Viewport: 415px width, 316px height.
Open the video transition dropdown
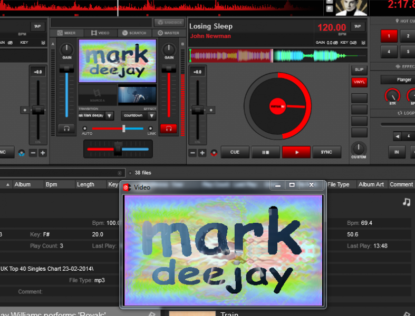click(x=110, y=115)
